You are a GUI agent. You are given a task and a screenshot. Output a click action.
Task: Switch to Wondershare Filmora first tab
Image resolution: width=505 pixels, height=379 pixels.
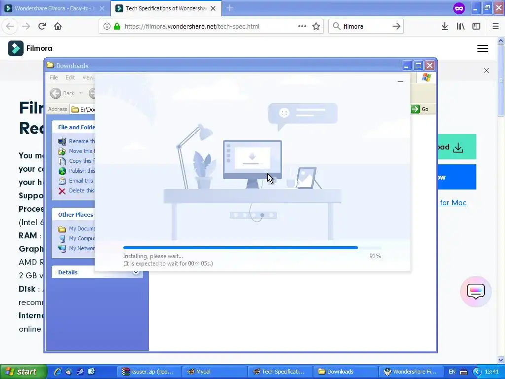click(x=55, y=8)
